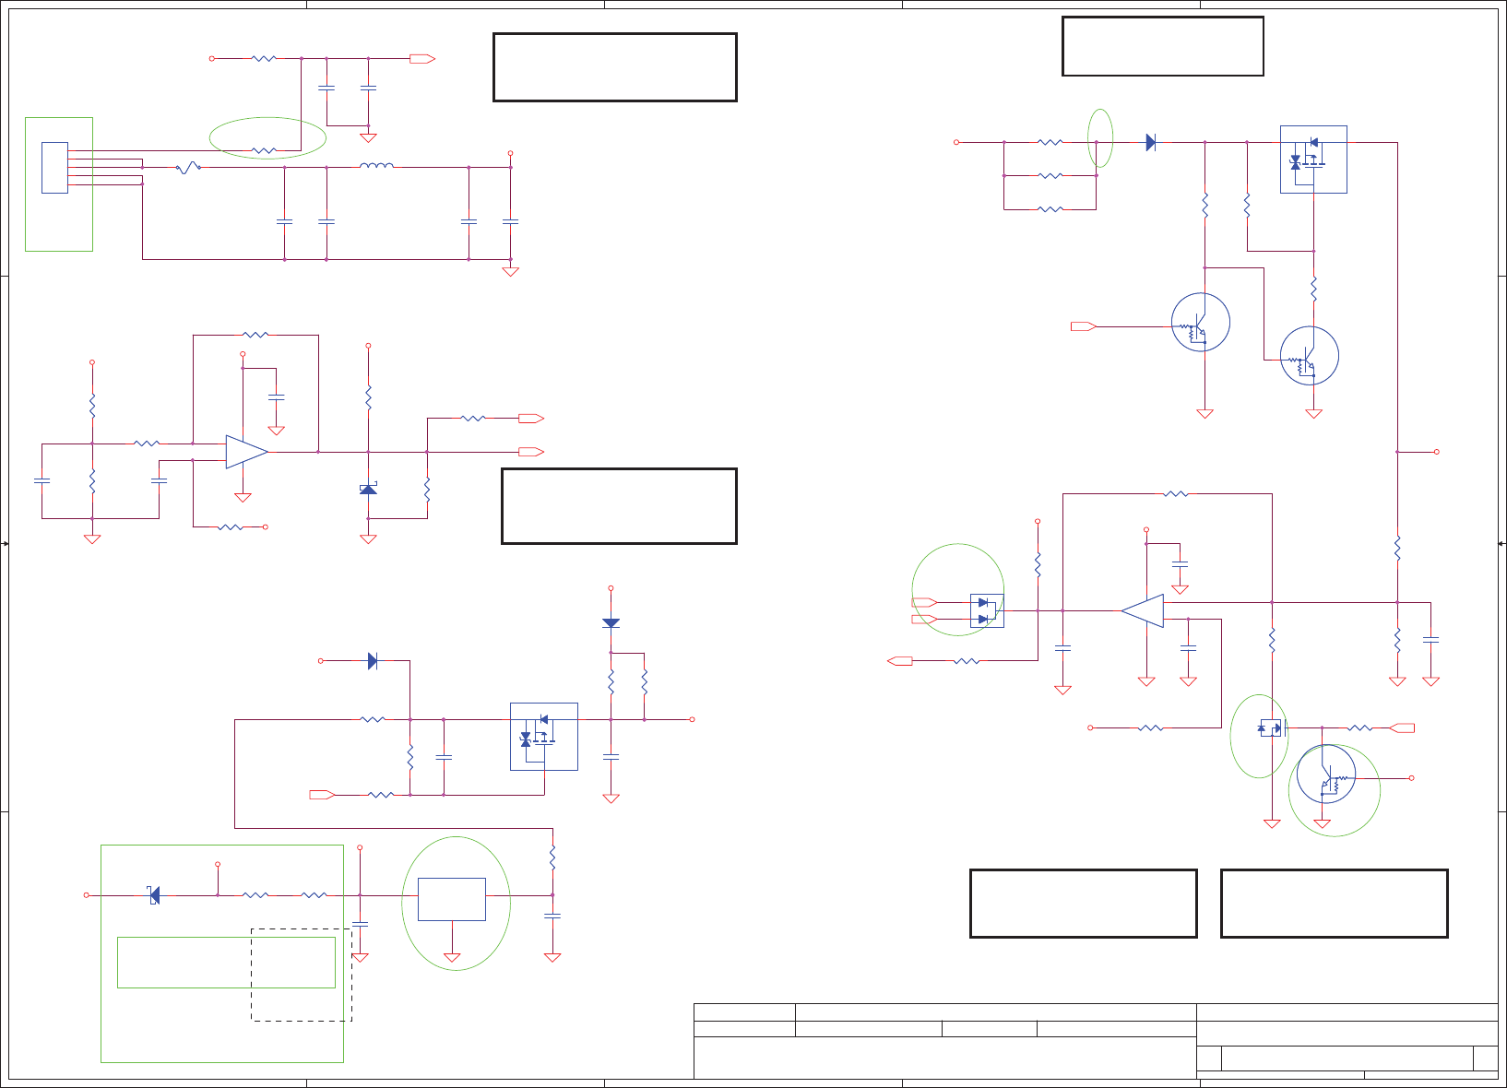
Task: Select the light-green rectangle inside the bottom-left green box
Action: [x=226, y=963]
